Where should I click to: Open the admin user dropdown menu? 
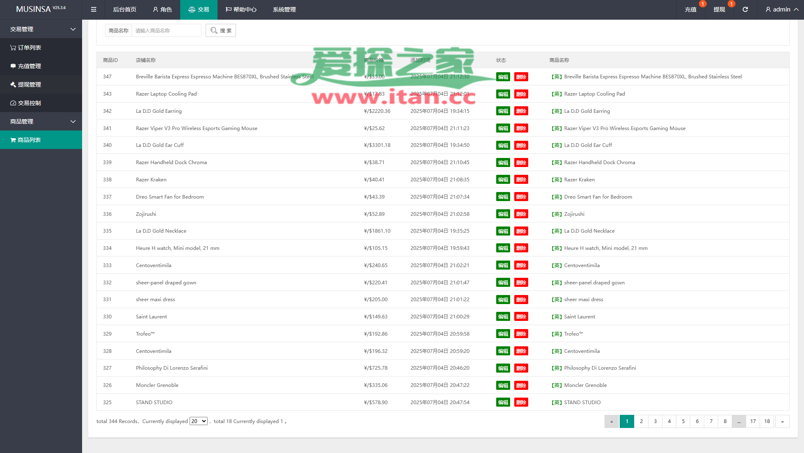(x=781, y=9)
